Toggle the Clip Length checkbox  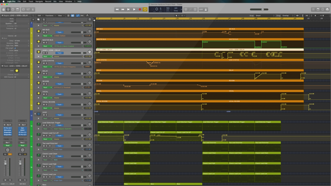pyautogui.click(x=15, y=48)
